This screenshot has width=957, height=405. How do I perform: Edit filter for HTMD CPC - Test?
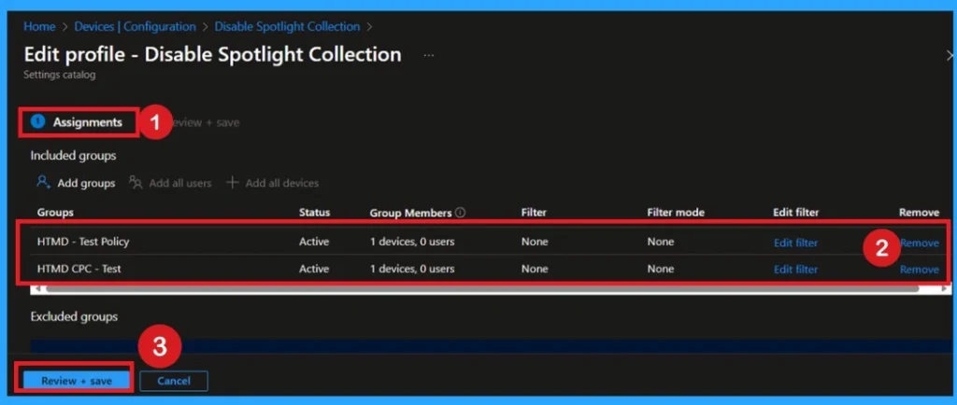(x=795, y=269)
